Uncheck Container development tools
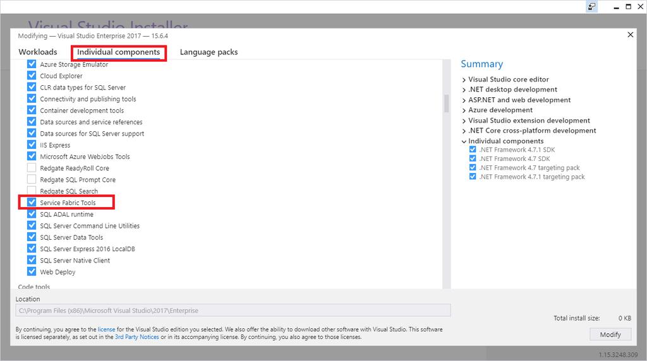Viewport: 647px width, 361px height. (32, 110)
